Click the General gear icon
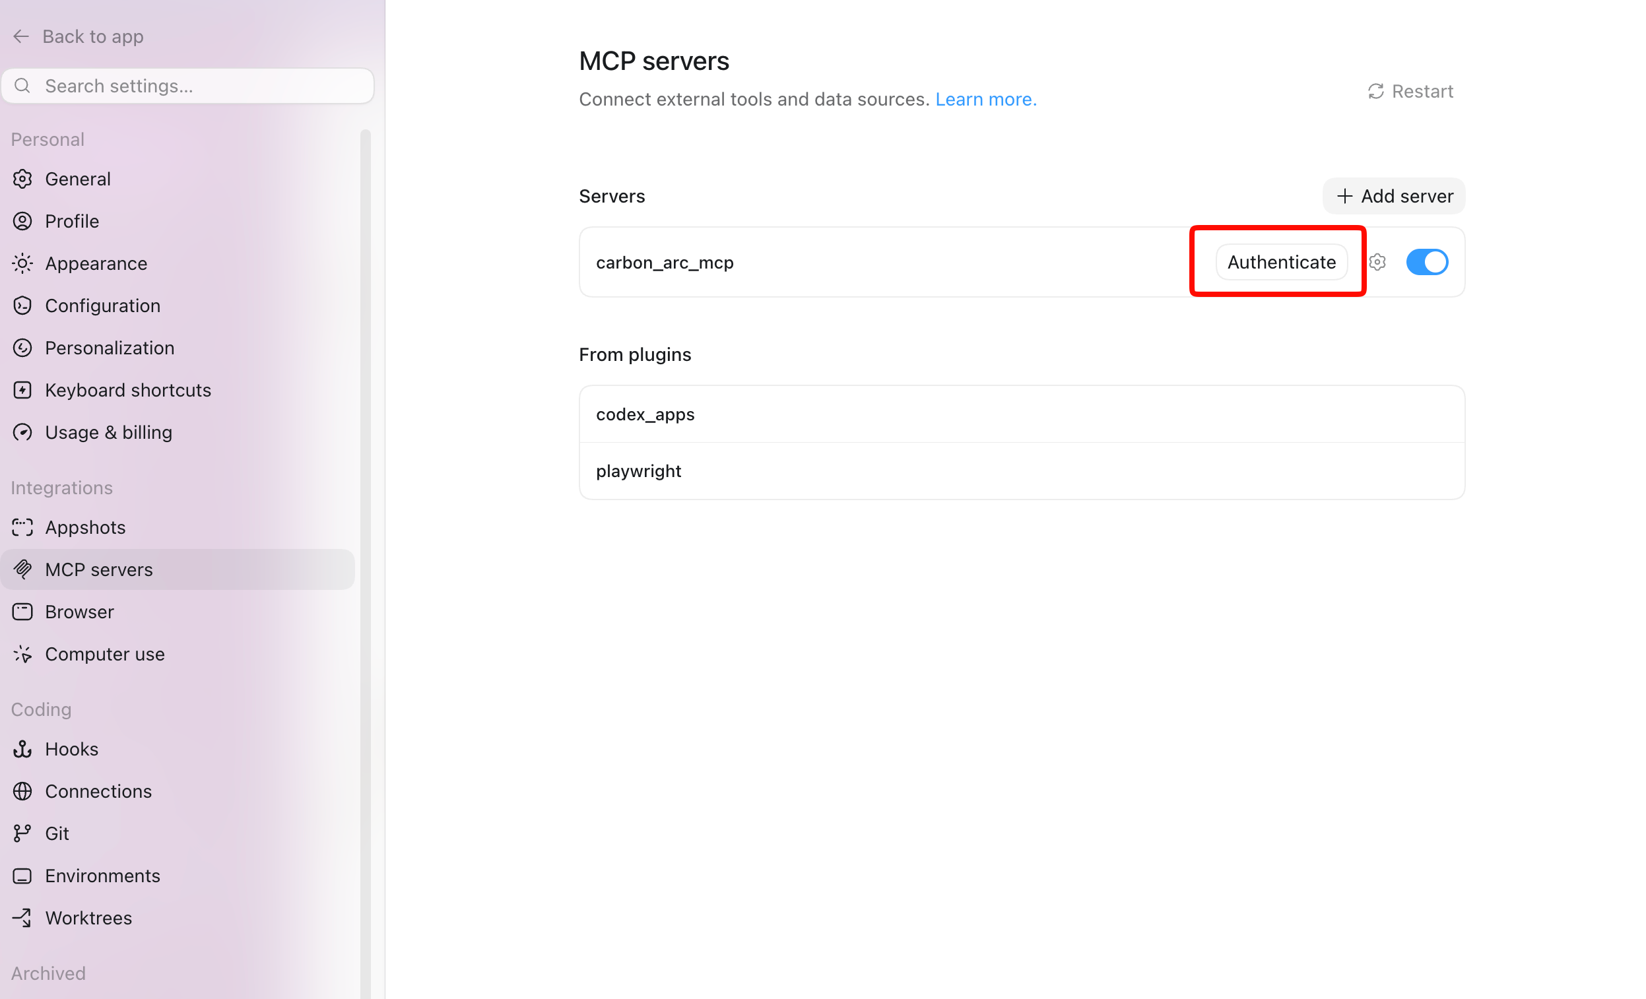The width and height of the screenshot is (1646, 999). pyautogui.click(x=22, y=179)
